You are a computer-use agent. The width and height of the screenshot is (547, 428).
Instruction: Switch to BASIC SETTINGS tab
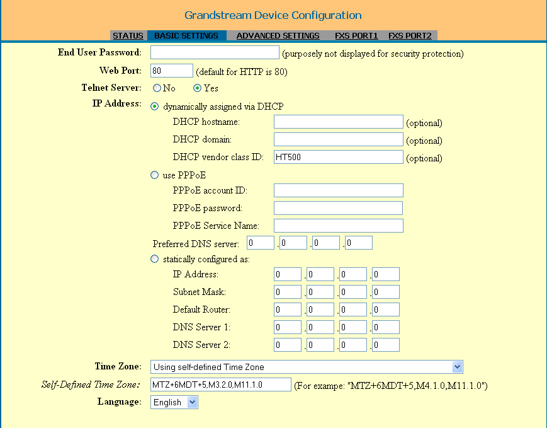tap(186, 36)
